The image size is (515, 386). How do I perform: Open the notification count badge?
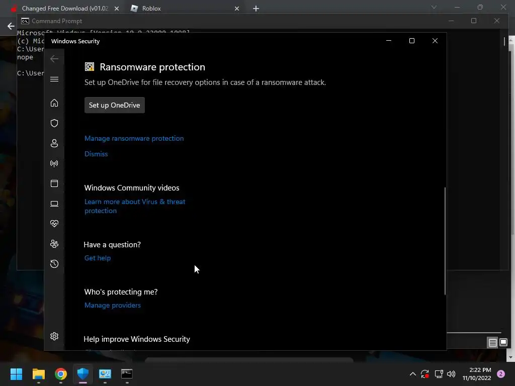[501, 374]
